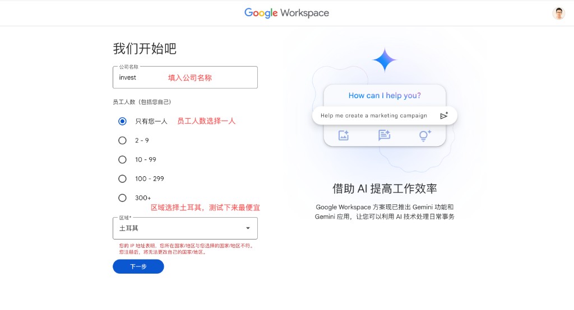Select the 10 - 99 employees option

point(122,159)
